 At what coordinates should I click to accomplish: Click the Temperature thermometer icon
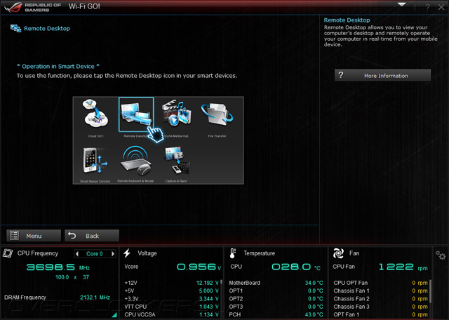tap(232, 253)
